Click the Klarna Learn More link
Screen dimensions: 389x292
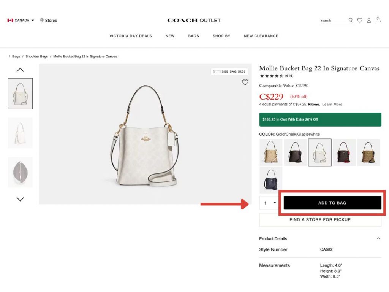coord(332,105)
